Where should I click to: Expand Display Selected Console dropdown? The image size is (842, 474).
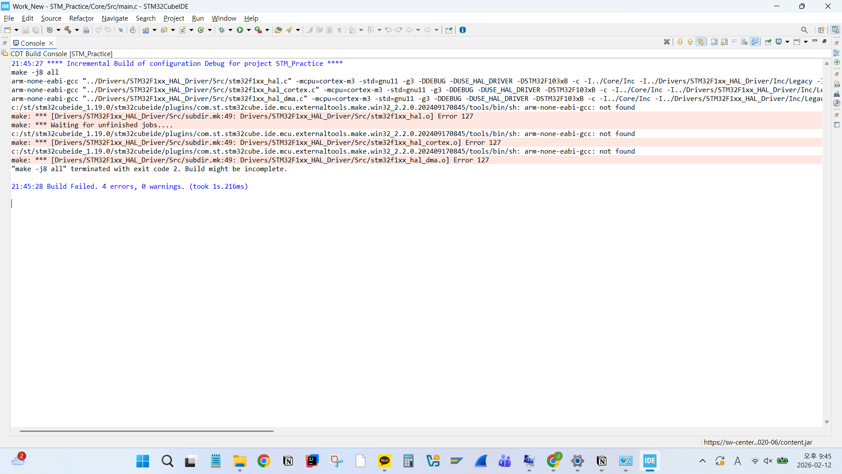tap(788, 42)
